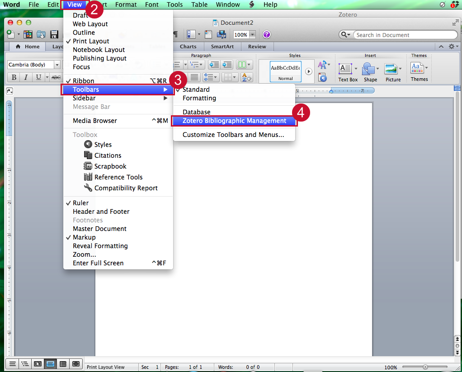Open the 100% zoom dropdown in the toolbar
The width and height of the screenshot is (462, 372).
coord(253,35)
